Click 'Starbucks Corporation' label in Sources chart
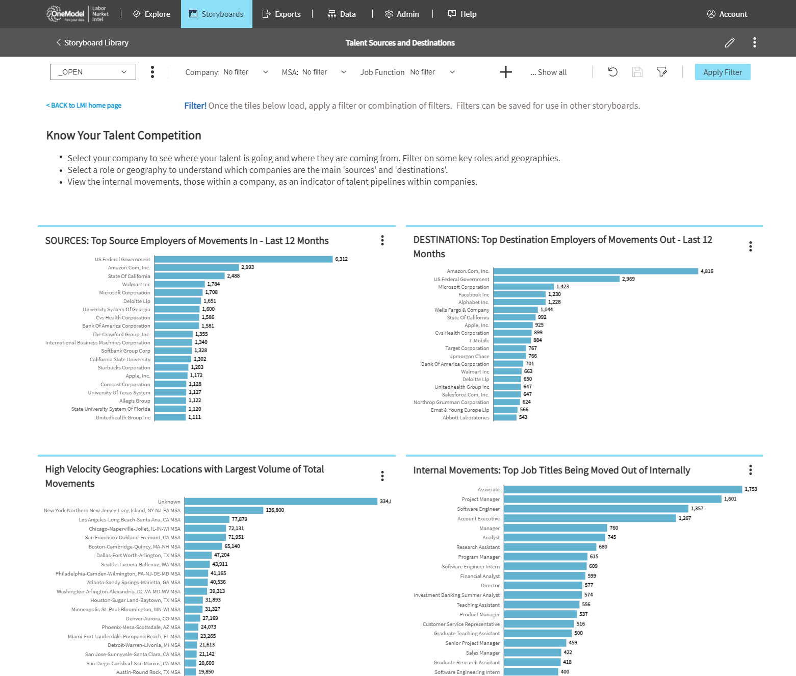This screenshot has height=676, width=796. coord(124,367)
